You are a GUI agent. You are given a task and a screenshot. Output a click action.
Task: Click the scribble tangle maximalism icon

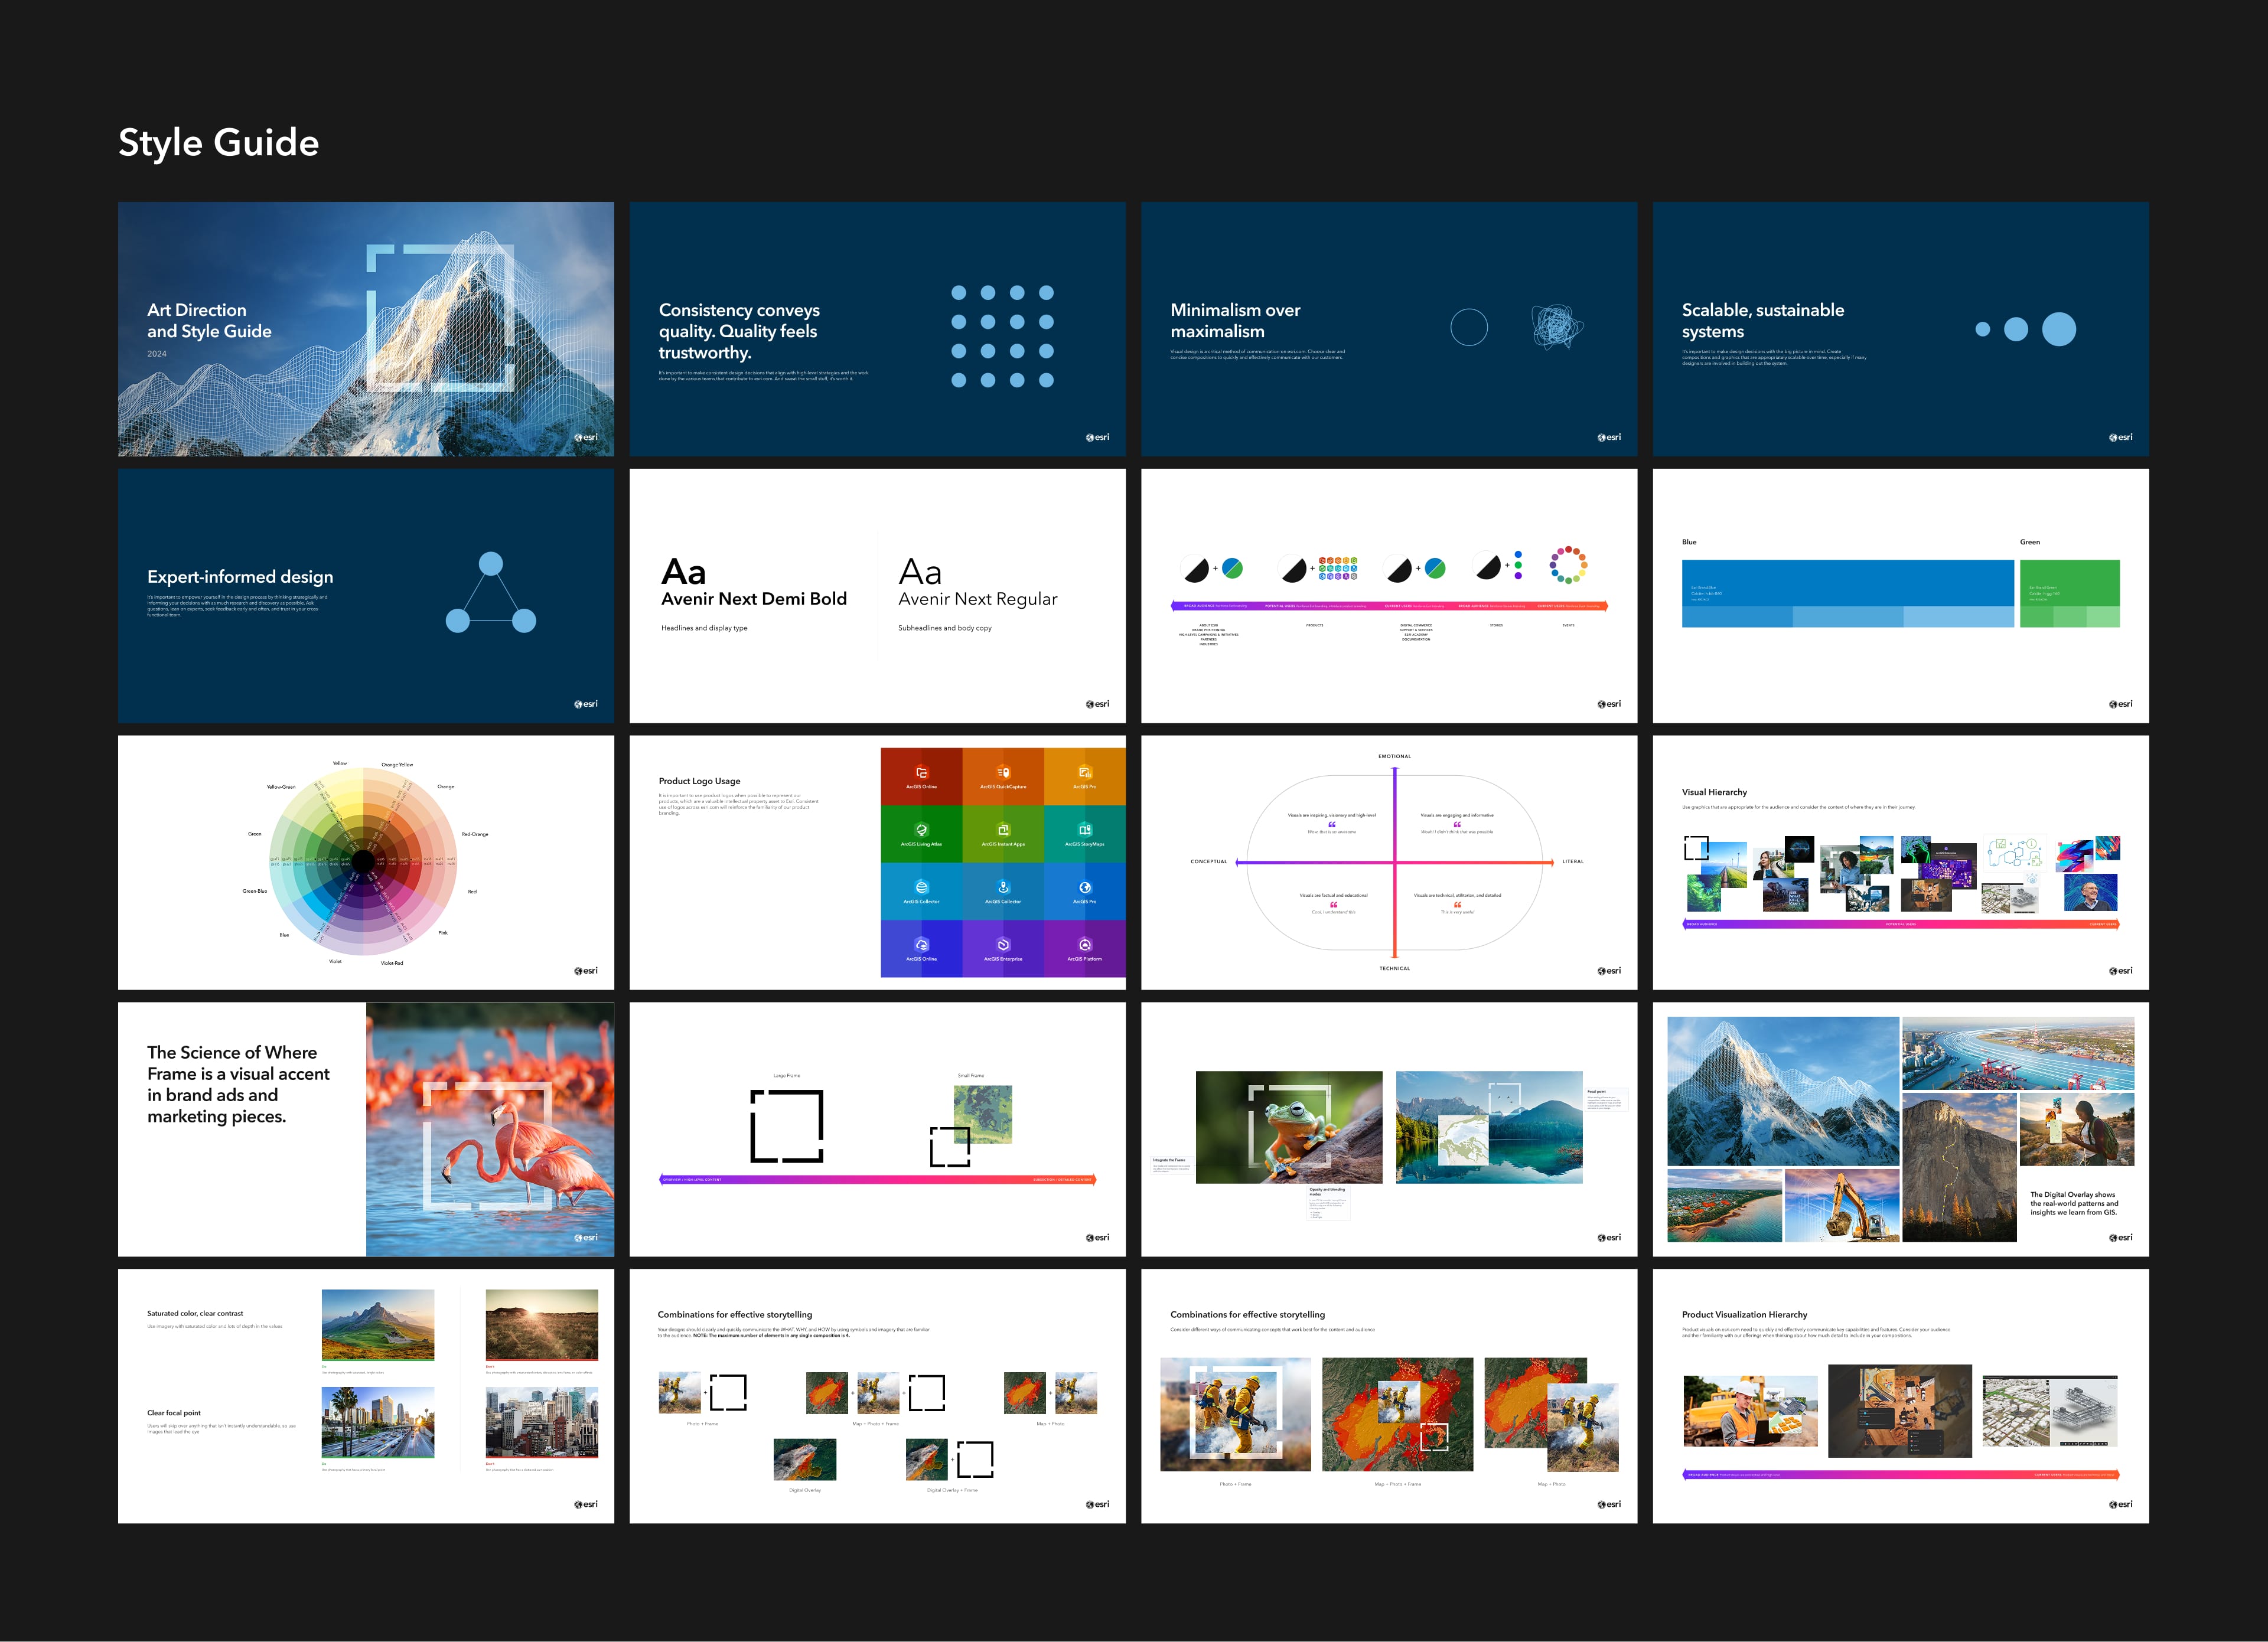[x=1556, y=327]
